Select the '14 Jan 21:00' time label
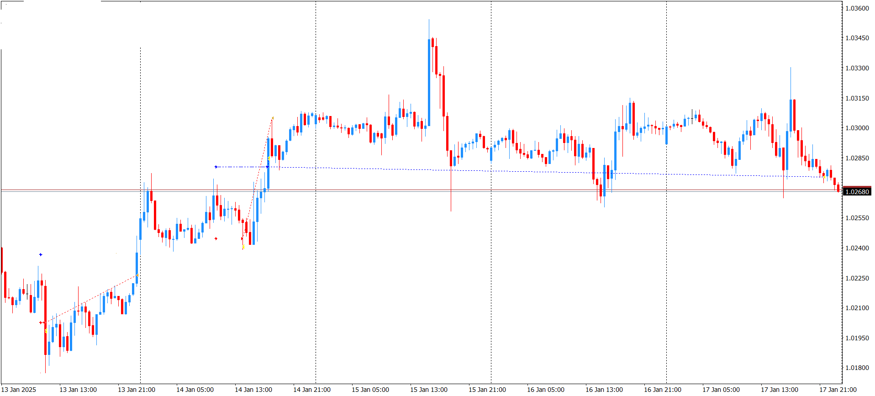This screenshot has width=875, height=396. point(312,390)
